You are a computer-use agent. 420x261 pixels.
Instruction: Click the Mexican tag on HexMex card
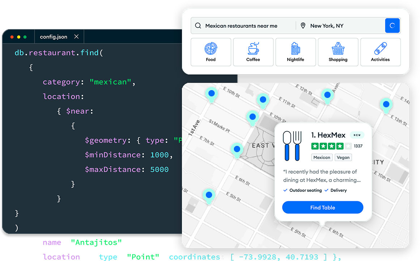(x=322, y=157)
